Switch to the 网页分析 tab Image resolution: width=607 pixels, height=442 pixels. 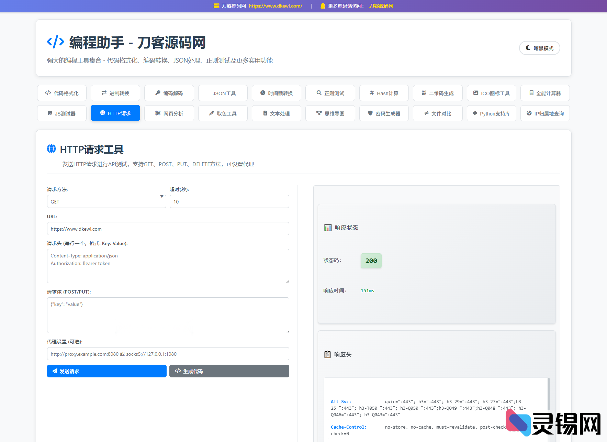pyautogui.click(x=169, y=113)
